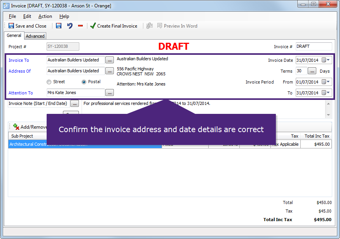Open the Invoice Note ellipsis editor
The height and width of the screenshot is (239, 340).
pos(74,103)
